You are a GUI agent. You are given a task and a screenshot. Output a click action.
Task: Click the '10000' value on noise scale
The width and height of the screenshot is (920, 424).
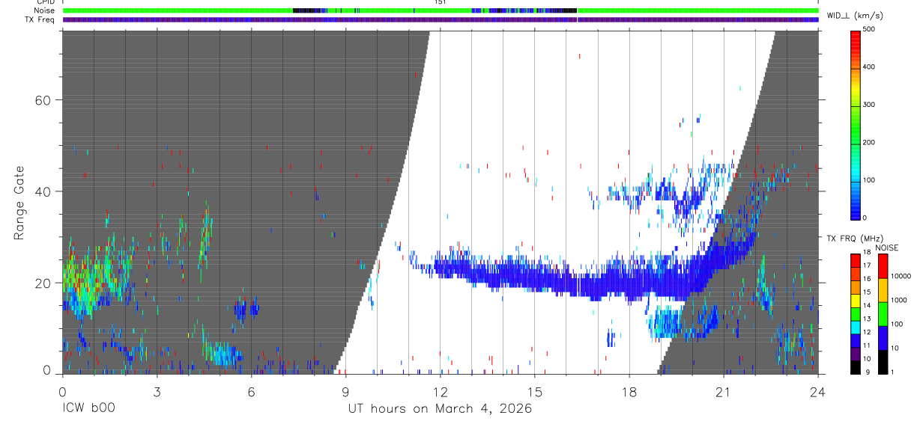(x=901, y=276)
